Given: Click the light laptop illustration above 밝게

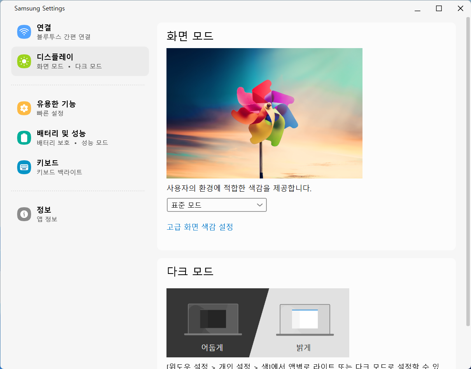Looking at the screenshot, I should pyautogui.click(x=305, y=319).
